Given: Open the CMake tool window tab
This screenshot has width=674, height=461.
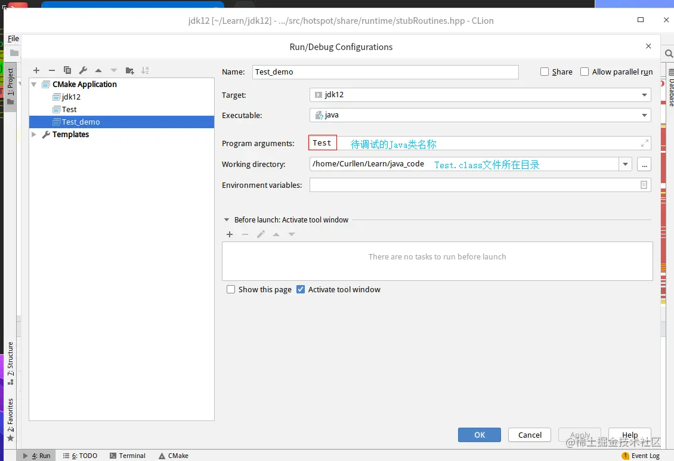Looking at the screenshot, I should pos(174,456).
